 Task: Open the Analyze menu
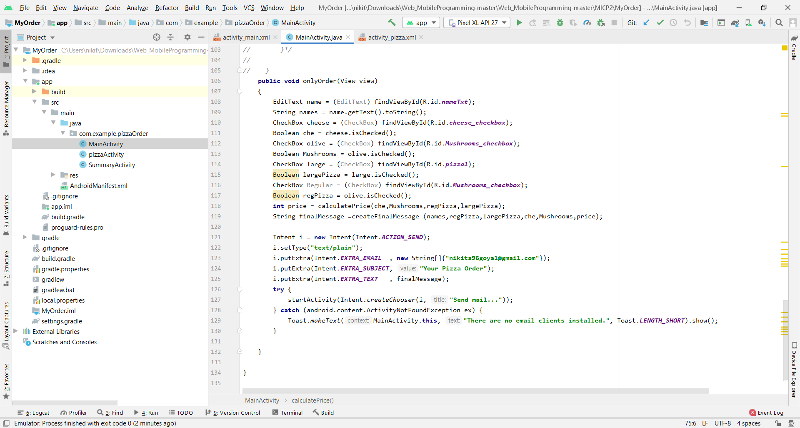(137, 8)
